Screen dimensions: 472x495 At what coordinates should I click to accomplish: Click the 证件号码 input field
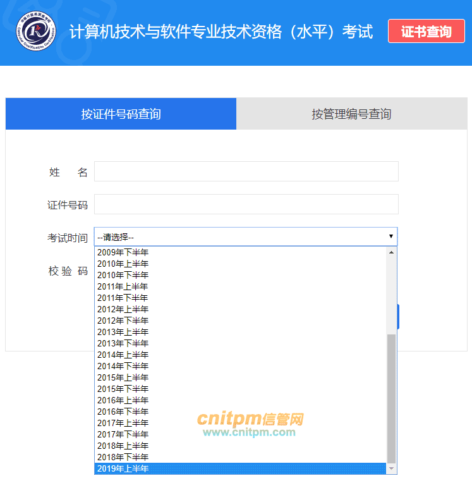[246, 204]
